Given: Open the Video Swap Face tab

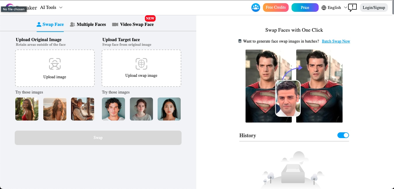Looking at the screenshot, I should pyautogui.click(x=133, y=24).
